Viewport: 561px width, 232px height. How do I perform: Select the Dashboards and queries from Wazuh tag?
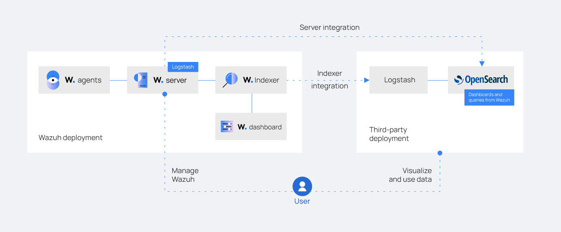click(489, 98)
